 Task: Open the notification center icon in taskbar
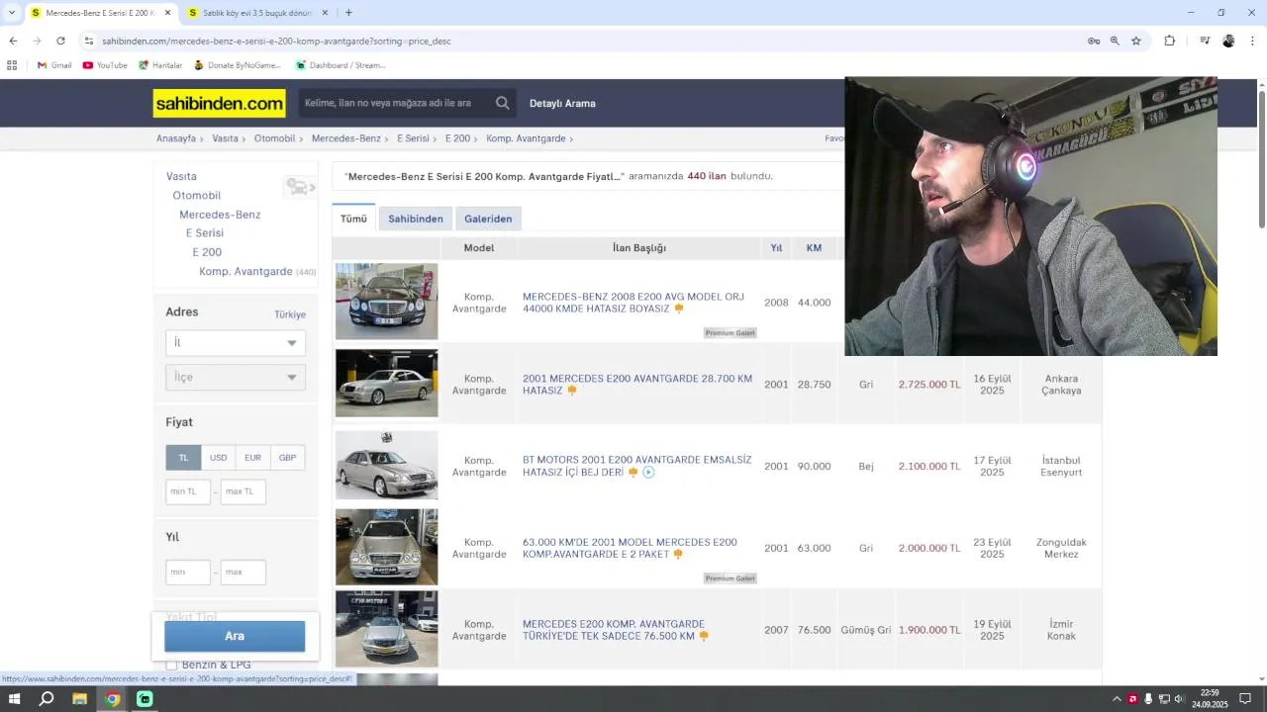1245,699
